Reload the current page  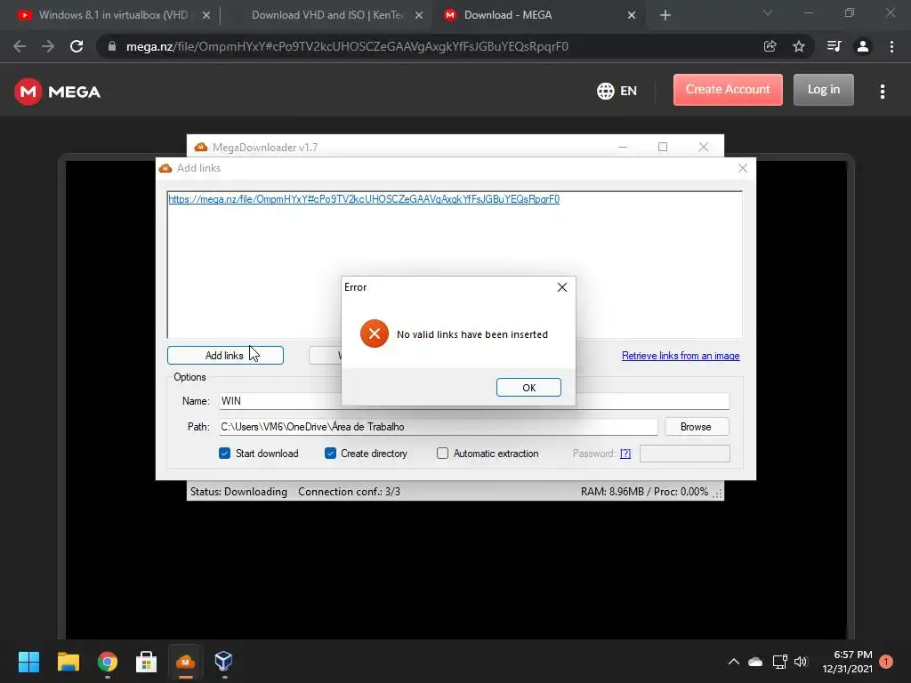(77, 46)
